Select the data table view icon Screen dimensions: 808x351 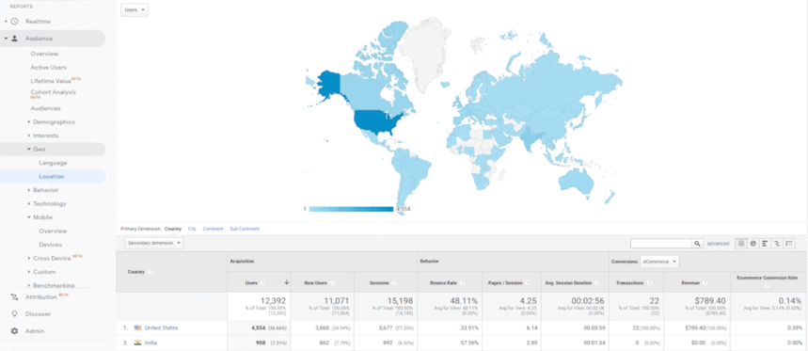click(741, 244)
